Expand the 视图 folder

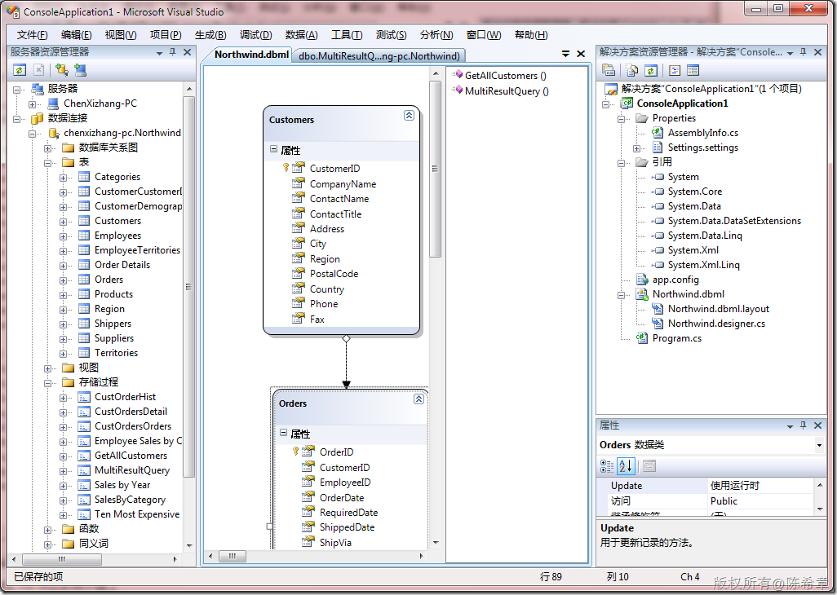47,368
